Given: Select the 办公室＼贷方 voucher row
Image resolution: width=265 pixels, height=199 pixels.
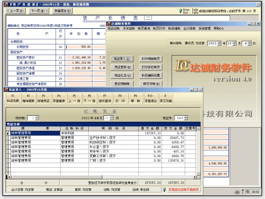Looking at the screenshot, I should (101, 147).
